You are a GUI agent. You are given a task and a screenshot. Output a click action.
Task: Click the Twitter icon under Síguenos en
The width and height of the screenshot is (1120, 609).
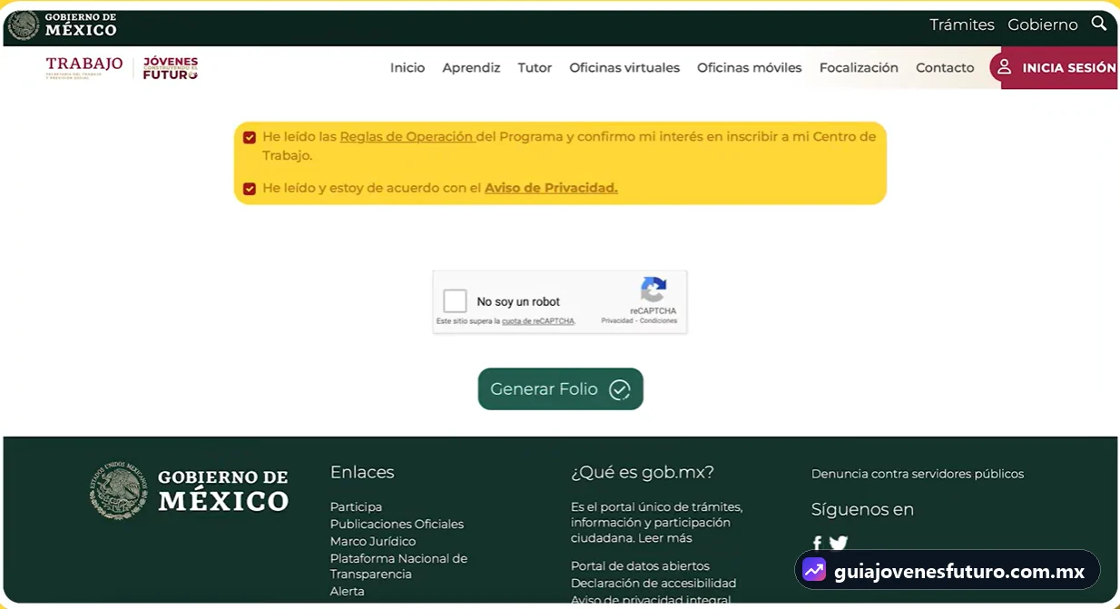[839, 544]
